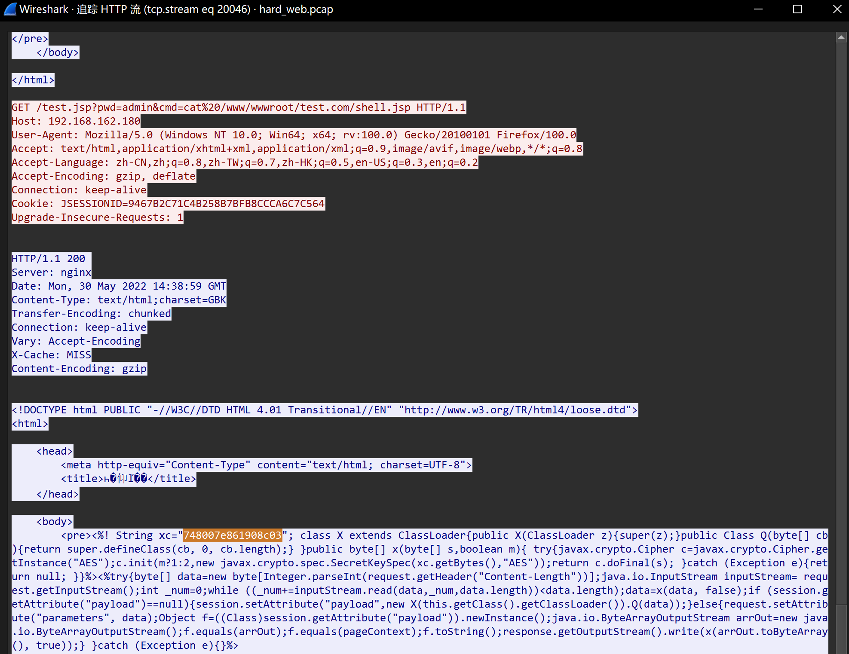Screen dimensions: 849x654
Task: Click the closing </head> tag line
Action: [58, 494]
